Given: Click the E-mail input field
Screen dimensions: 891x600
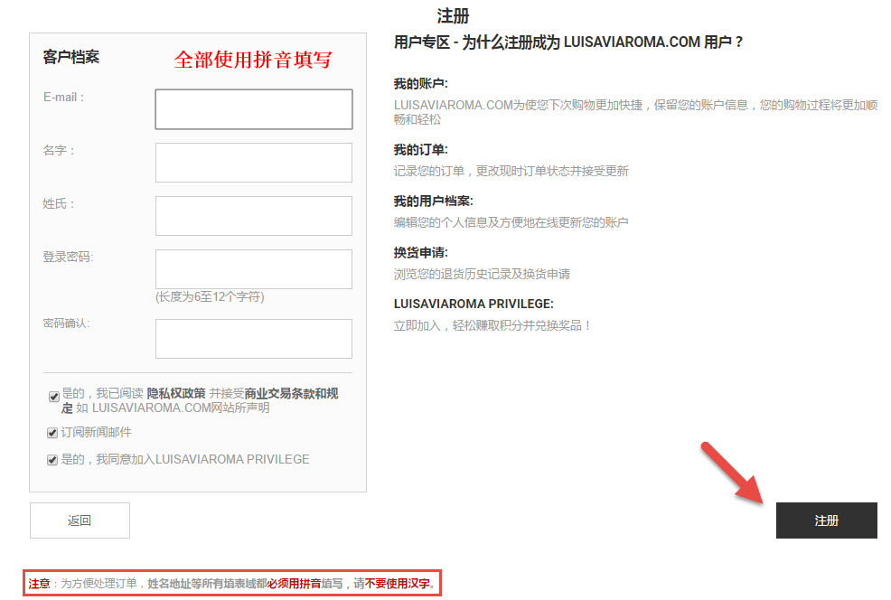Looking at the screenshot, I should coord(253,109).
